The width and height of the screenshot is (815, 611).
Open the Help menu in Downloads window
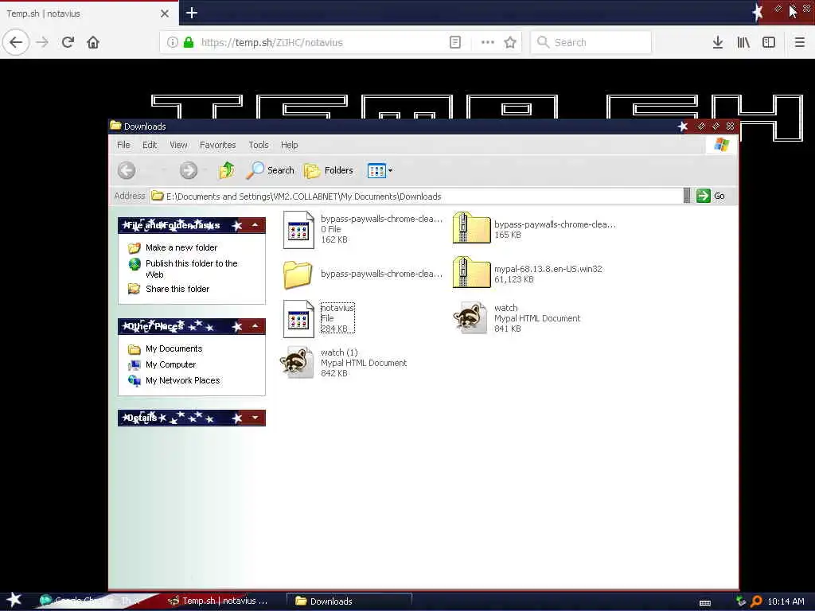click(290, 145)
